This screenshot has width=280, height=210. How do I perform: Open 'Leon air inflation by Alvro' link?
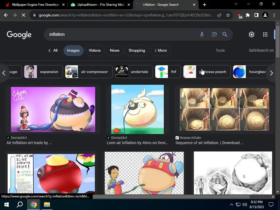(x=137, y=143)
